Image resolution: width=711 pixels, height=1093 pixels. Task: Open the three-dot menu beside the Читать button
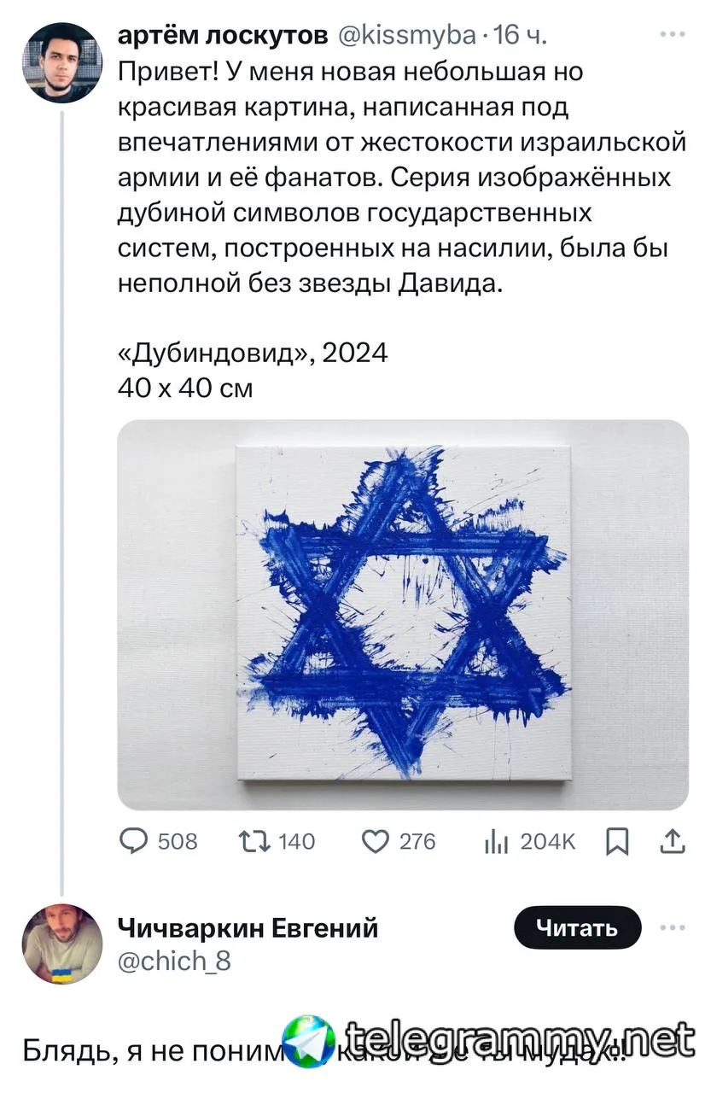coord(673,927)
